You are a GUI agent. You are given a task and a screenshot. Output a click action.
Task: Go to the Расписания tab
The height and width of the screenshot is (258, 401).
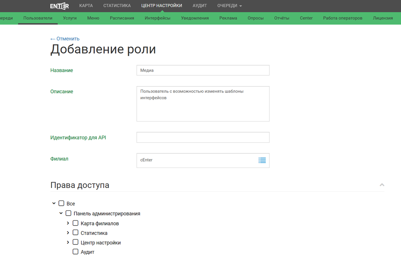click(122, 18)
